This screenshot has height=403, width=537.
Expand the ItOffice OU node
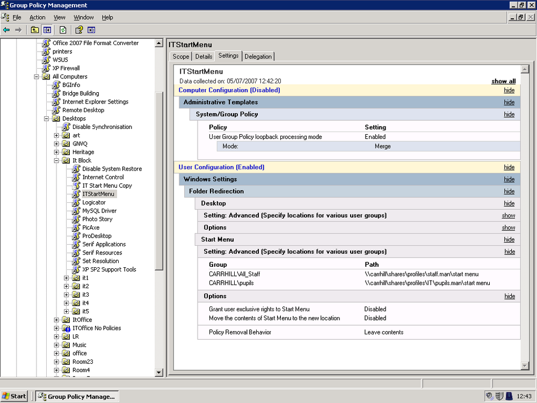coord(56,320)
